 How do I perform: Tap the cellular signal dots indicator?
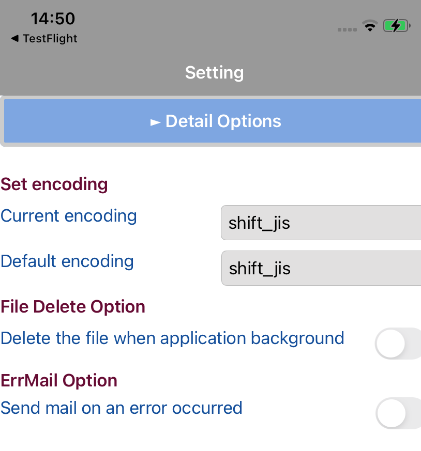click(347, 29)
